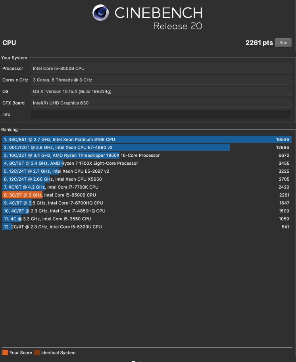This screenshot has height=362, width=296.
Task: Select ranking row Core i5-5300U
Action: (x=147, y=227)
